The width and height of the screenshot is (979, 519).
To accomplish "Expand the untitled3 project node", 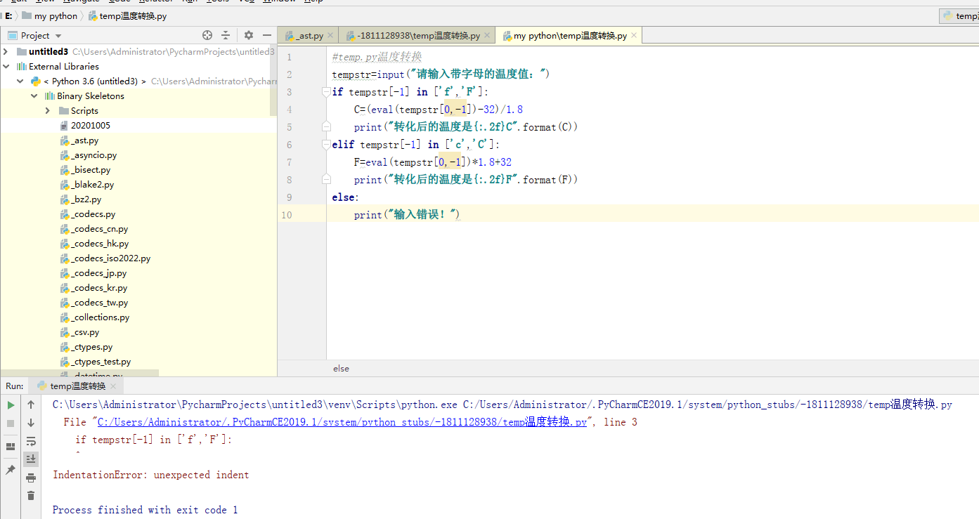I will (6, 51).
